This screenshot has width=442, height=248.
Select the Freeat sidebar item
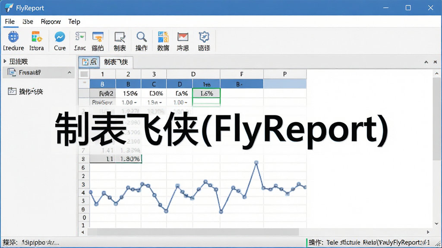click(38, 72)
